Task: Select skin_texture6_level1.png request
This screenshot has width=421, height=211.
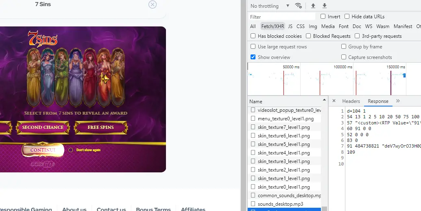Action: [285, 136]
